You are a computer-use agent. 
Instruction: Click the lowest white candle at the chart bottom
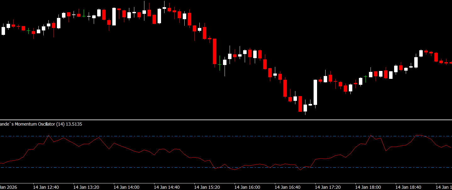(305, 108)
